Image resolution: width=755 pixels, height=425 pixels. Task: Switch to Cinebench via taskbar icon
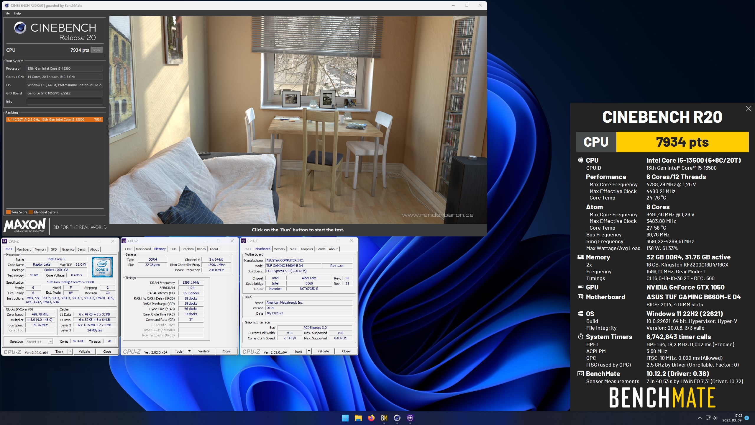click(x=397, y=418)
